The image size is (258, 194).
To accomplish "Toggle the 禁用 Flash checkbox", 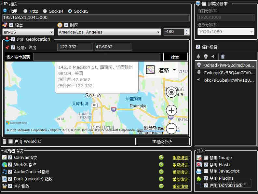I will click(206, 164).
